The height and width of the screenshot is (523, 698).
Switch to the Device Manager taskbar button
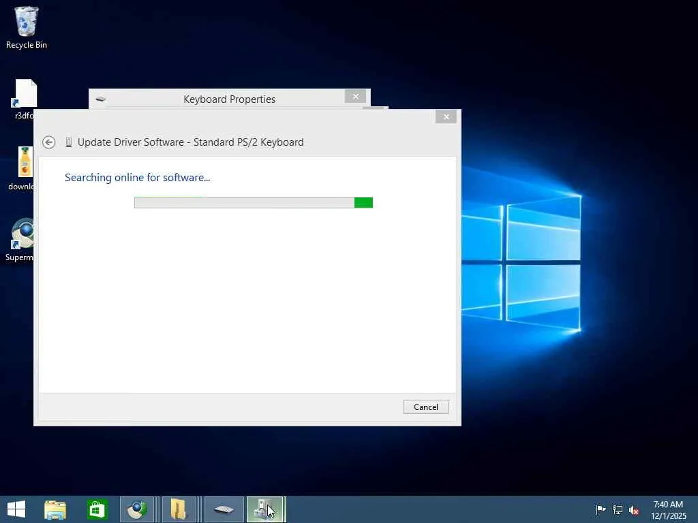pos(265,509)
